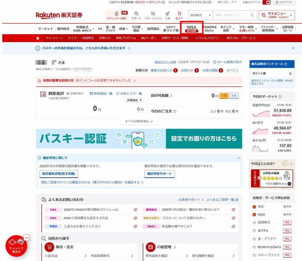Open the 評価損益 dropdown

[135, 100]
